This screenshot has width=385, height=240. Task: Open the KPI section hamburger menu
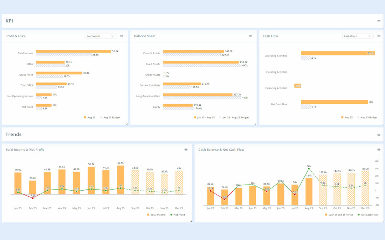click(x=379, y=21)
